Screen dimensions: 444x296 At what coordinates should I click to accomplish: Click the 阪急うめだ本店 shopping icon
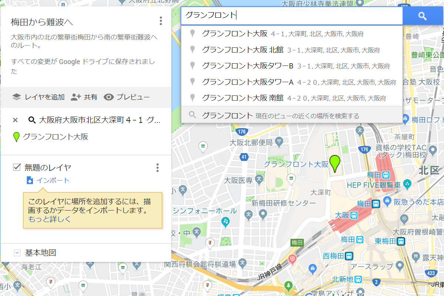coord(387,201)
